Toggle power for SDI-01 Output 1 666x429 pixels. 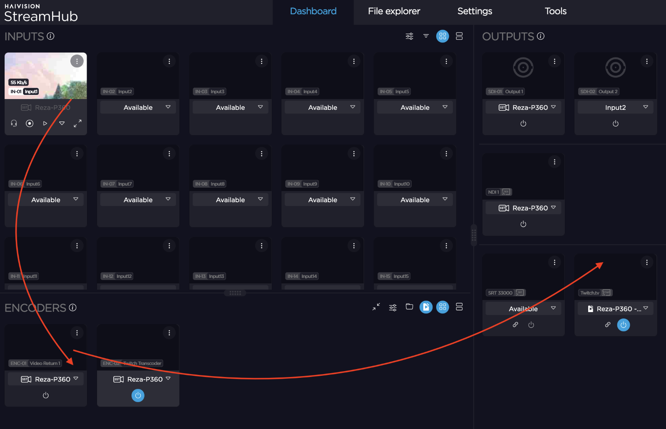click(x=523, y=124)
